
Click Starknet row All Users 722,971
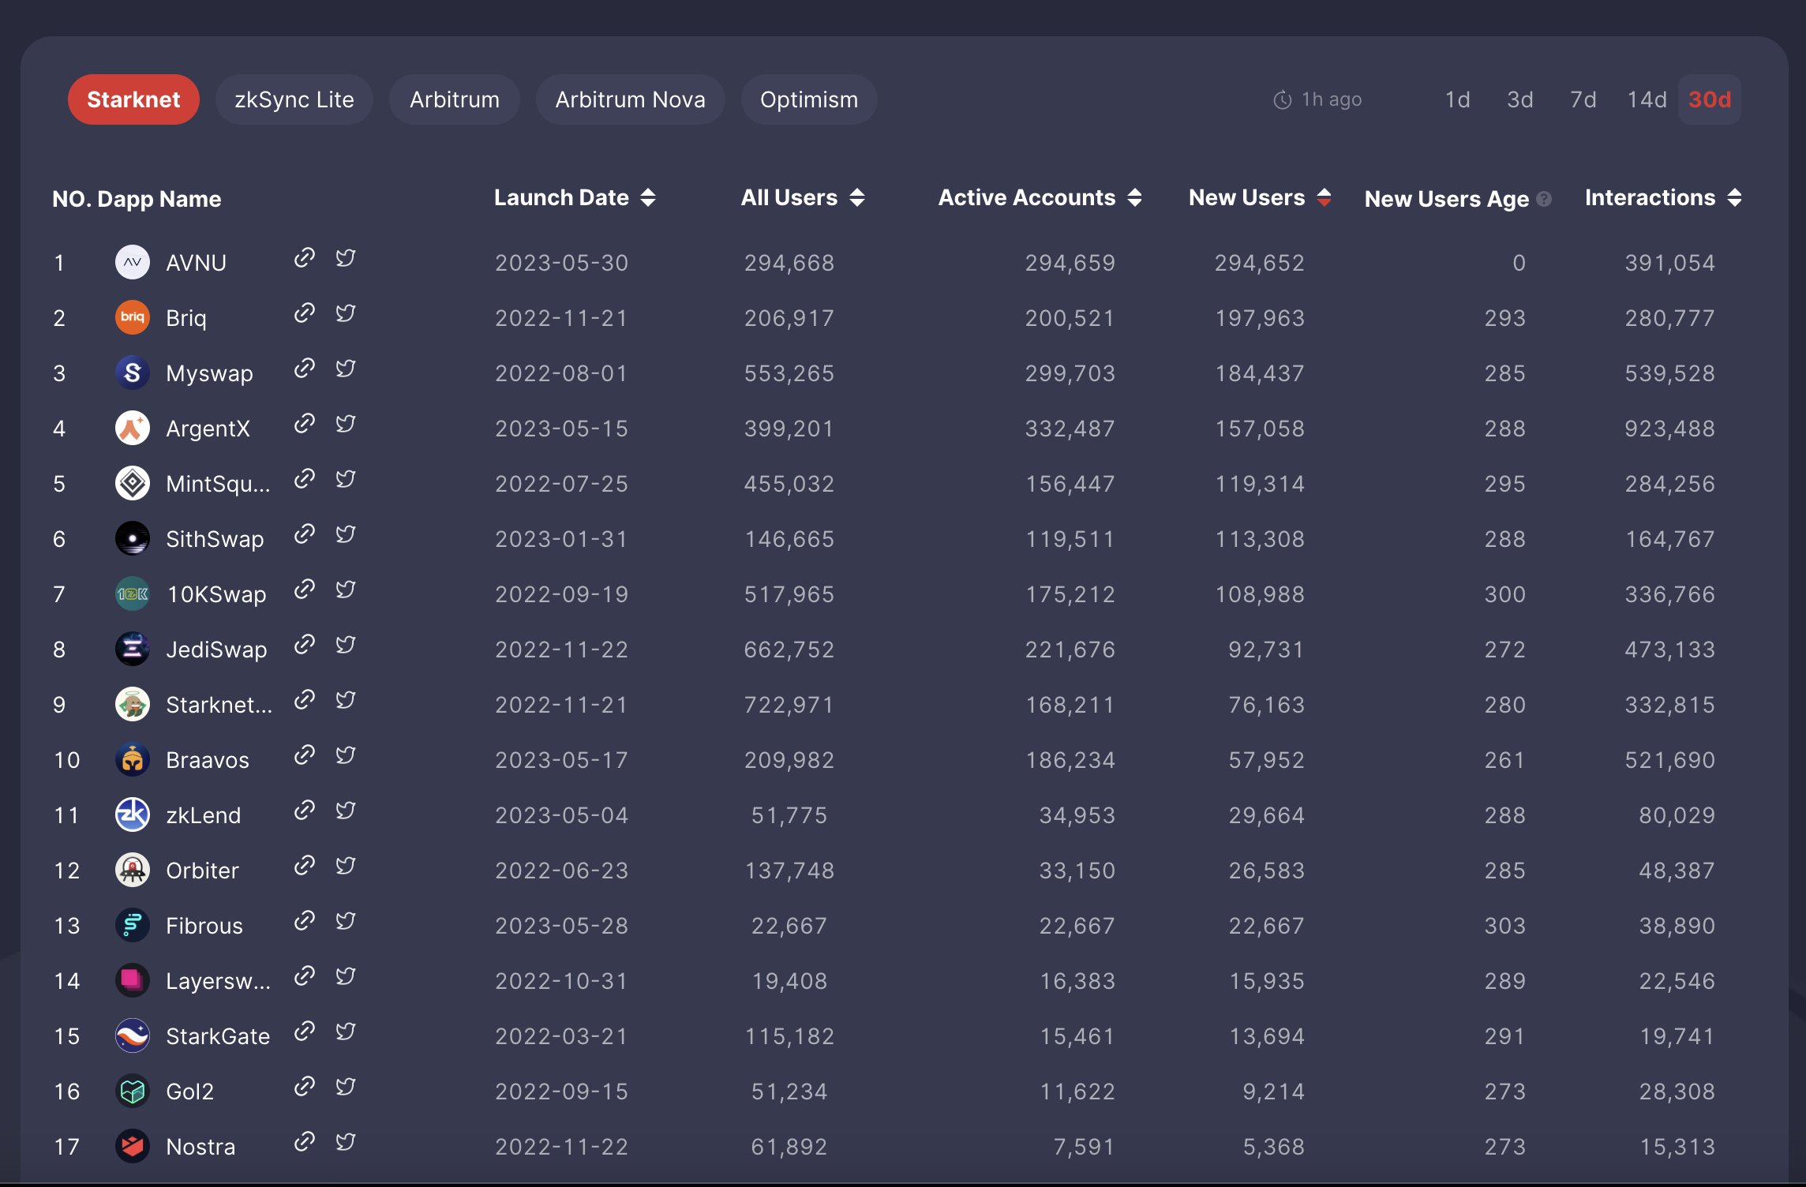pos(789,705)
